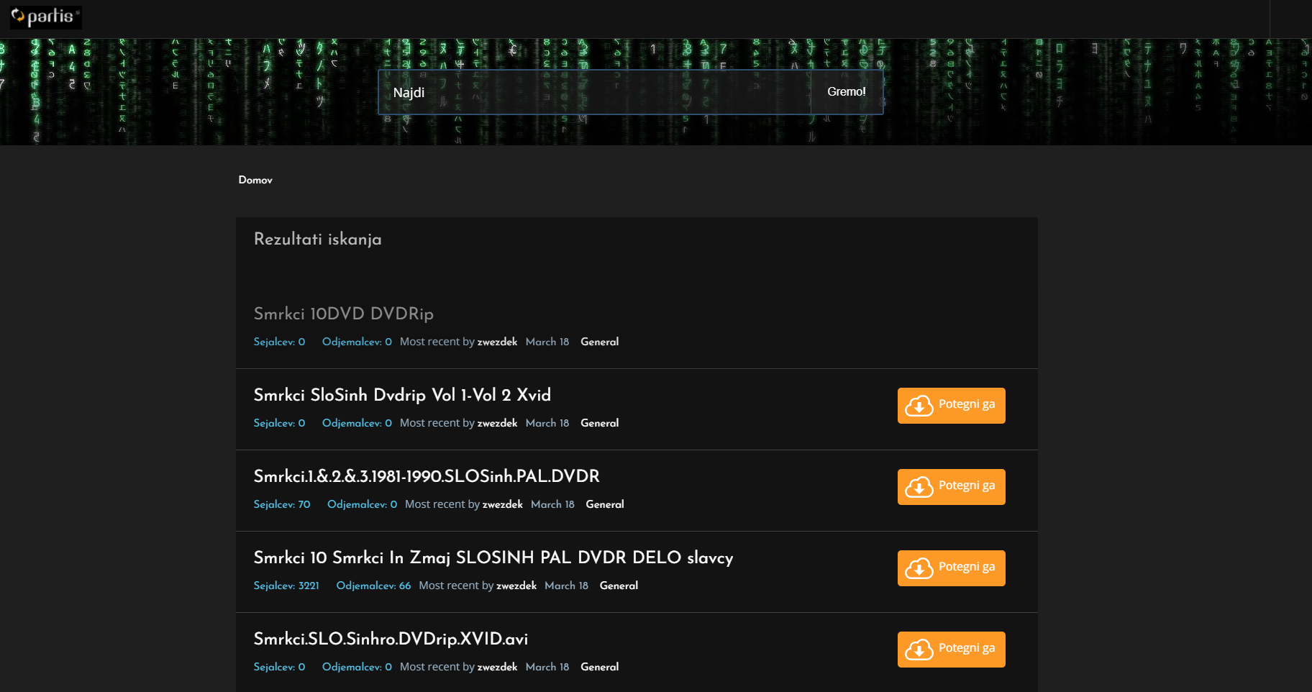Screen dimensions: 1312x692
Task: Open Smrkci In Zmaj SLOSINH title
Action: tap(493, 557)
